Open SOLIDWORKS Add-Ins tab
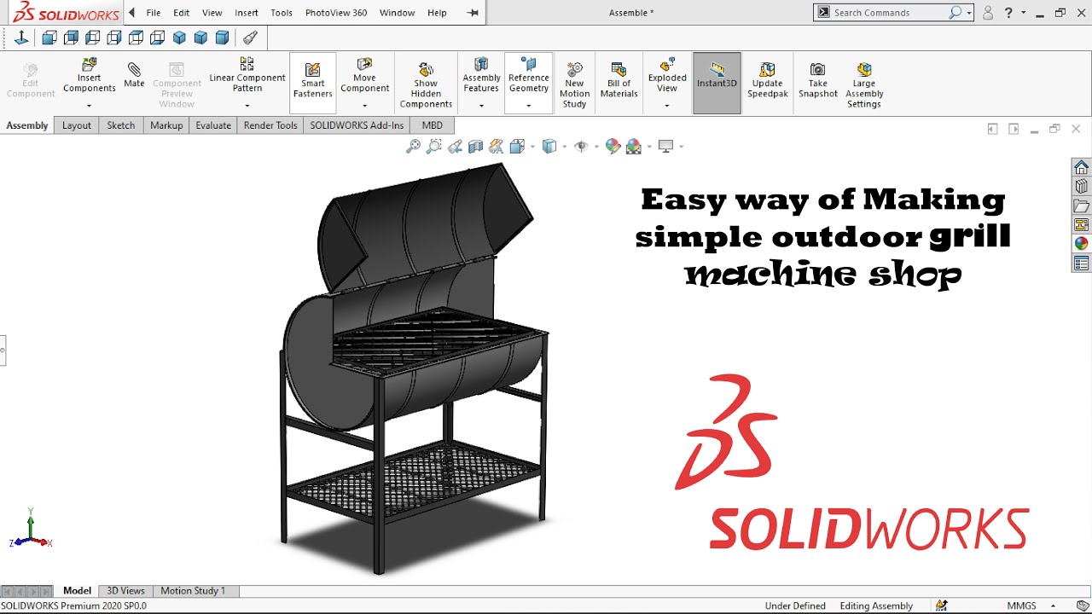 pos(357,125)
